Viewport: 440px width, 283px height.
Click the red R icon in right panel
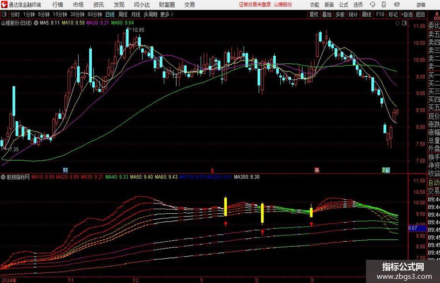pyautogui.click(x=437, y=14)
